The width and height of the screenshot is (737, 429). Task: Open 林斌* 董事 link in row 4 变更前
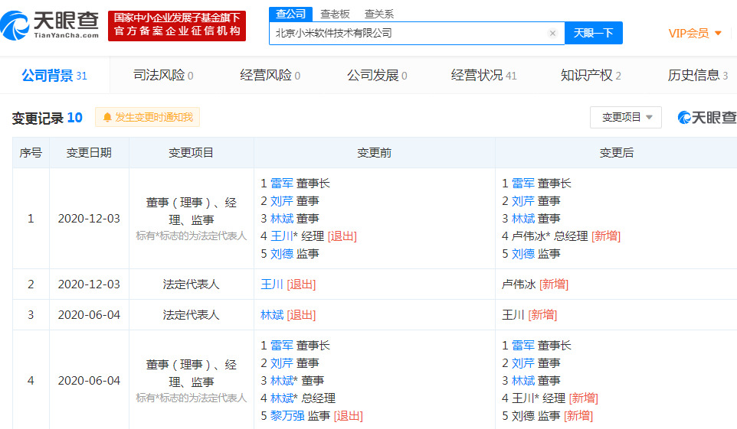click(x=281, y=381)
